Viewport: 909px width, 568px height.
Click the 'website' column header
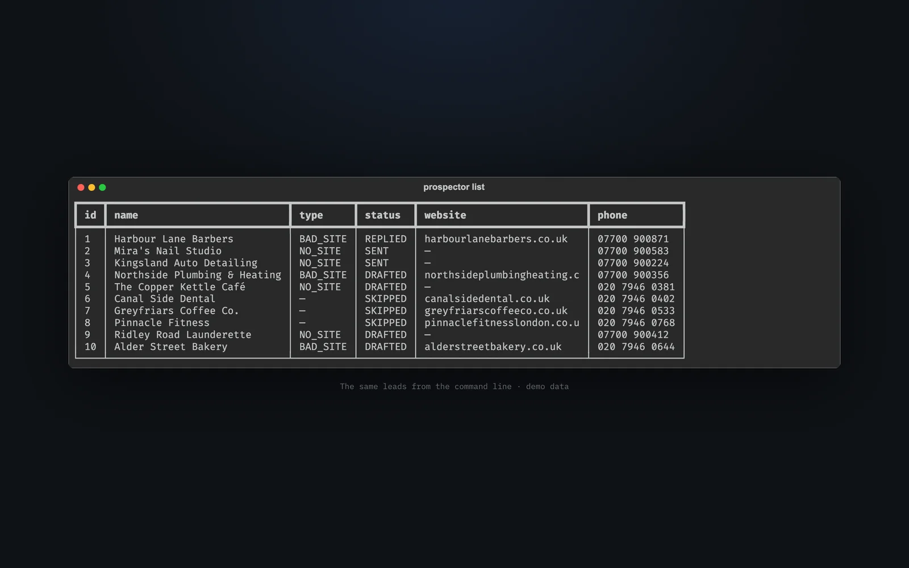click(x=445, y=215)
